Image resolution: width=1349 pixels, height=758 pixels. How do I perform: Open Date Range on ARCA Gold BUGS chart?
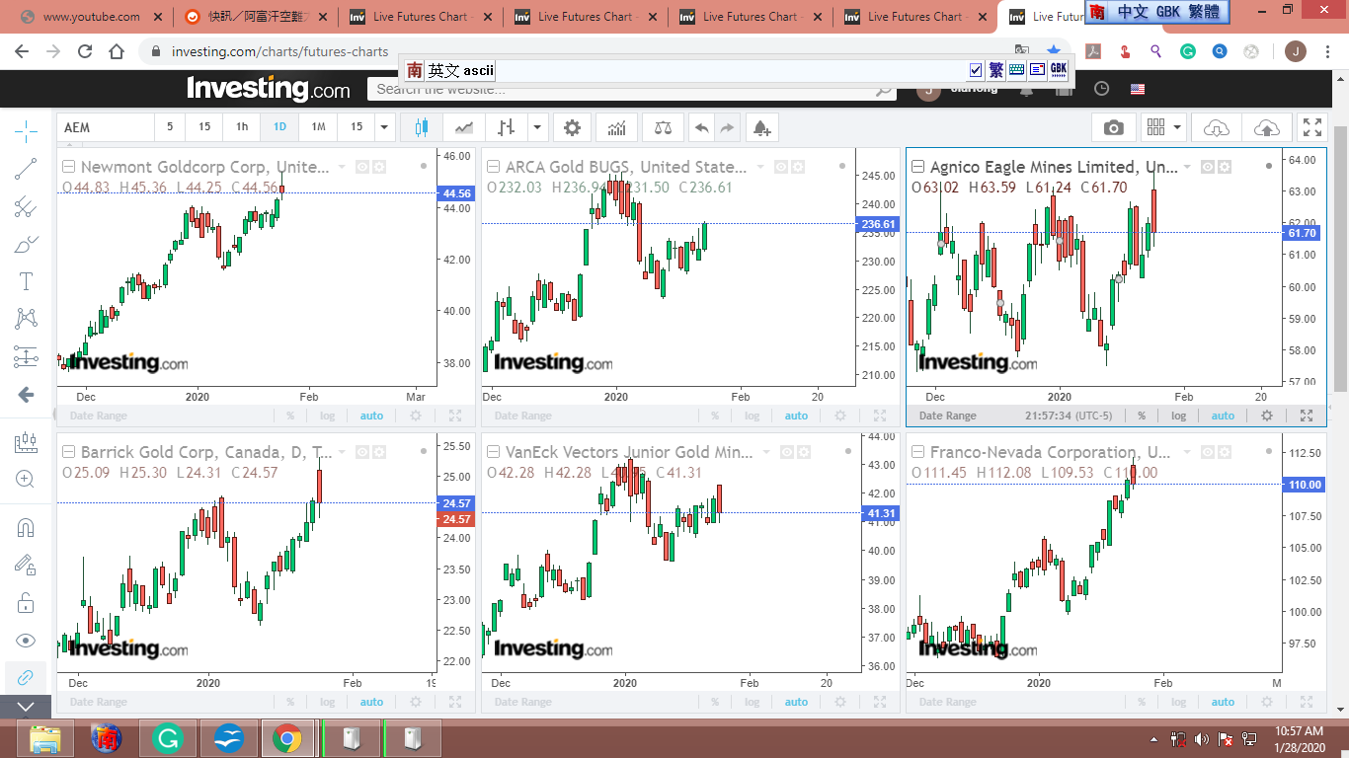[x=522, y=416]
